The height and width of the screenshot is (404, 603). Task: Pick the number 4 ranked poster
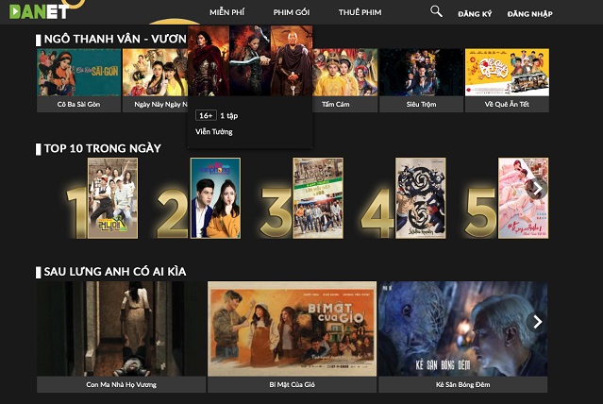(x=420, y=197)
